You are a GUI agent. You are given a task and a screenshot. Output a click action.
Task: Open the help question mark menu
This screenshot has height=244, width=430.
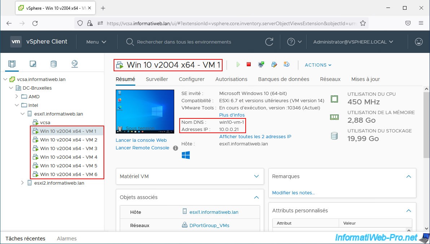tap(294, 42)
